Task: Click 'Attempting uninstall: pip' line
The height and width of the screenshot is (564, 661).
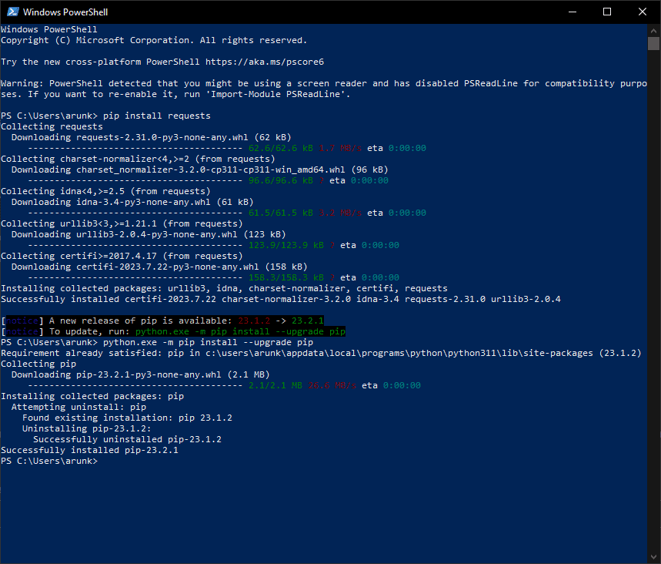Action: point(78,407)
